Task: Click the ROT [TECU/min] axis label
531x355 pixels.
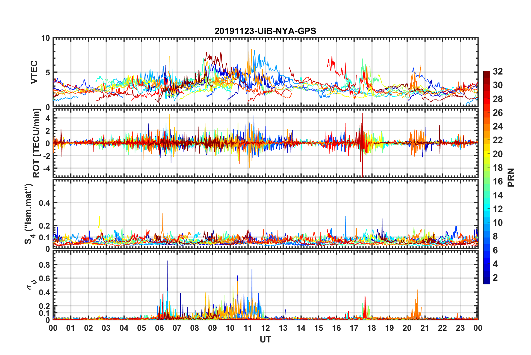Action: coord(36,143)
